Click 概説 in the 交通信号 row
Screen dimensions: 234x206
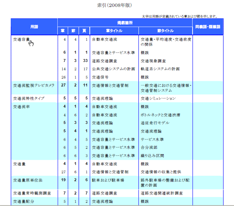(145, 77)
